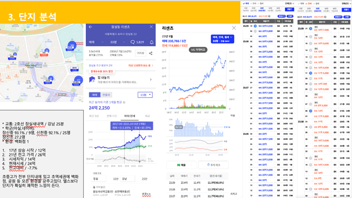
Task: Click the share icon beside the 거리뷰 button
Action: [x=151, y=53]
